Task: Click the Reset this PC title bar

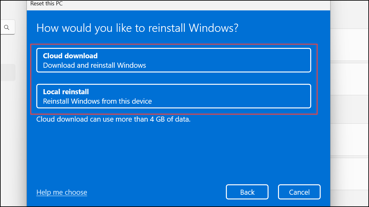Action: click(x=178, y=4)
